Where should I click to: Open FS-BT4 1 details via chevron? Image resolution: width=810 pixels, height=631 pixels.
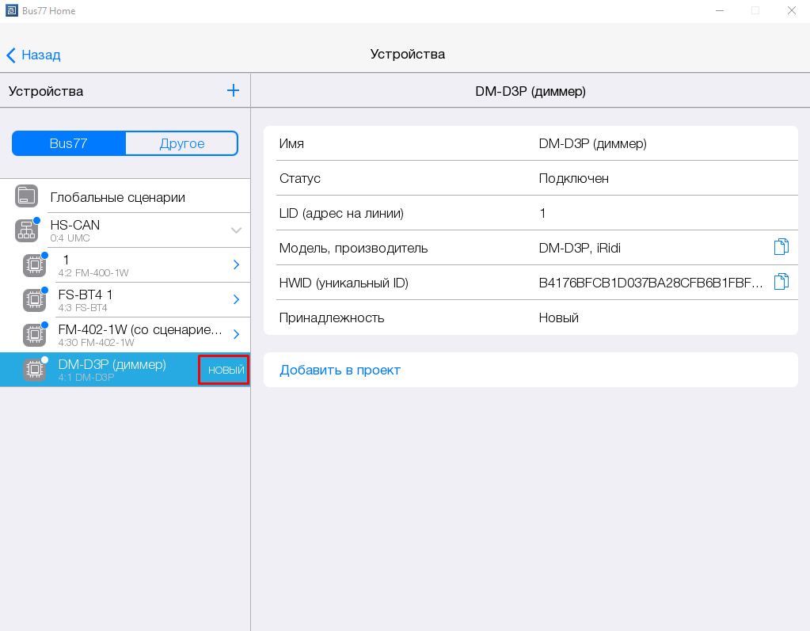pos(236,299)
